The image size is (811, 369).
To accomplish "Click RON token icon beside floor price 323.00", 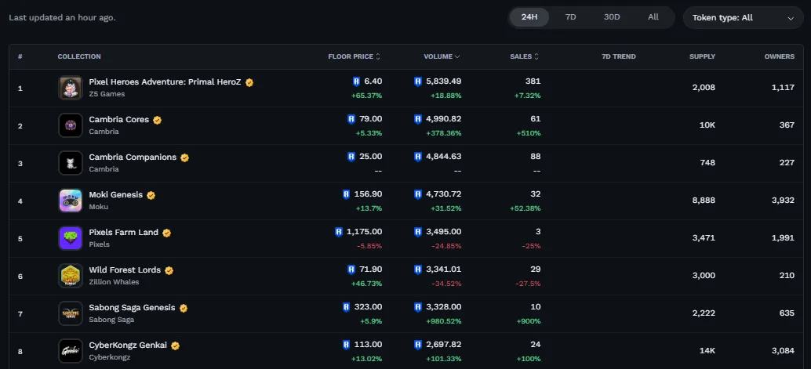I will click(347, 307).
